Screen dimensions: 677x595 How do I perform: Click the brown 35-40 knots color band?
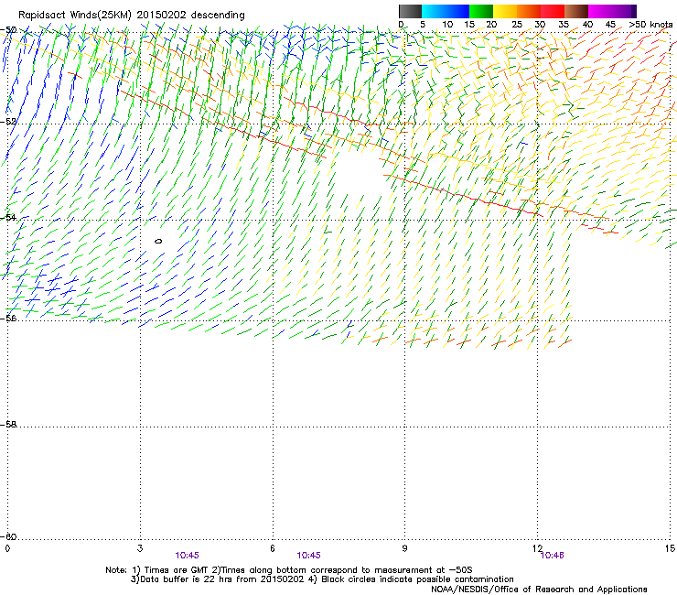[576, 11]
